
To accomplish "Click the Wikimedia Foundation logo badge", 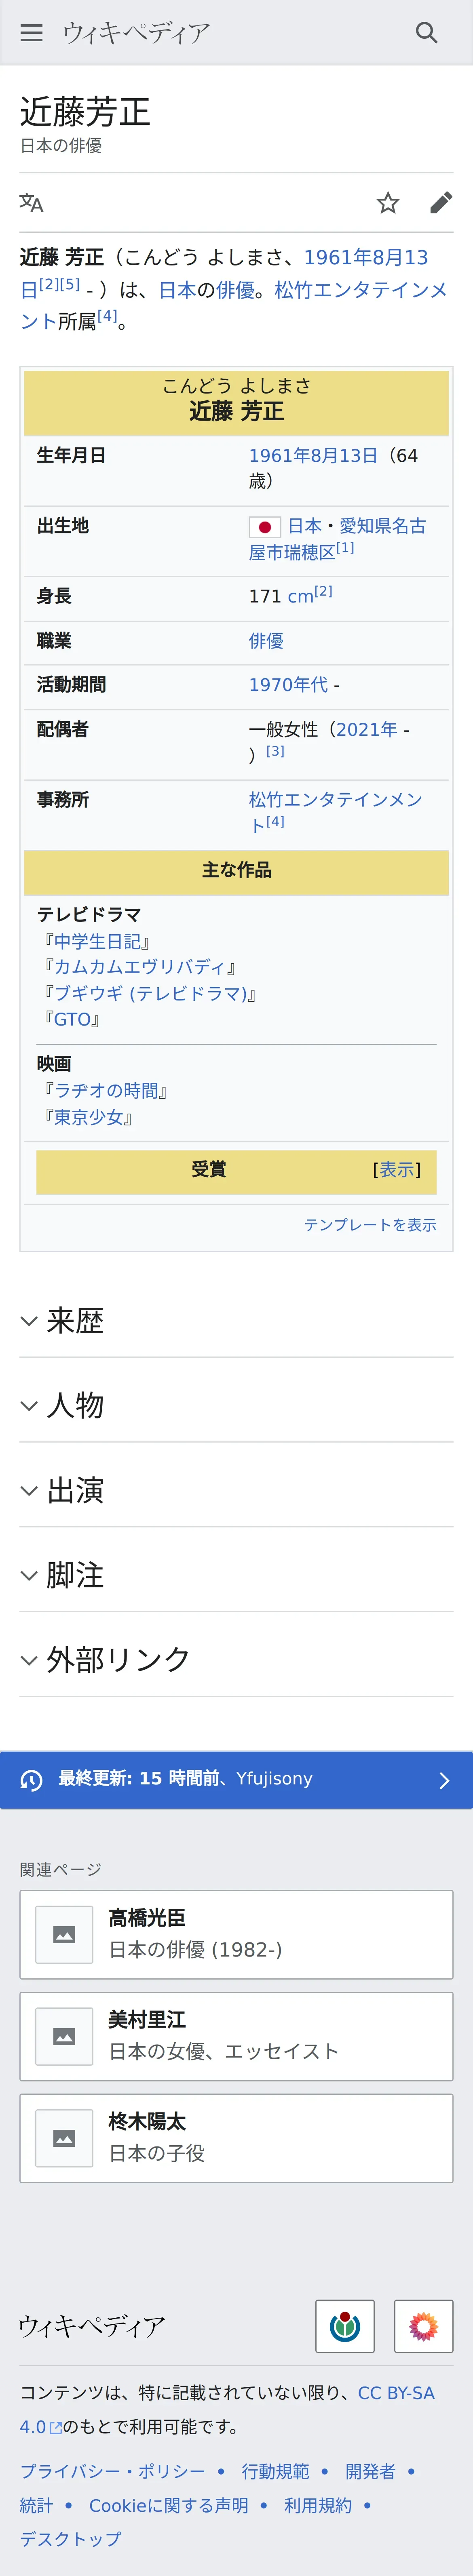I will pyautogui.click(x=345, y=2325).
